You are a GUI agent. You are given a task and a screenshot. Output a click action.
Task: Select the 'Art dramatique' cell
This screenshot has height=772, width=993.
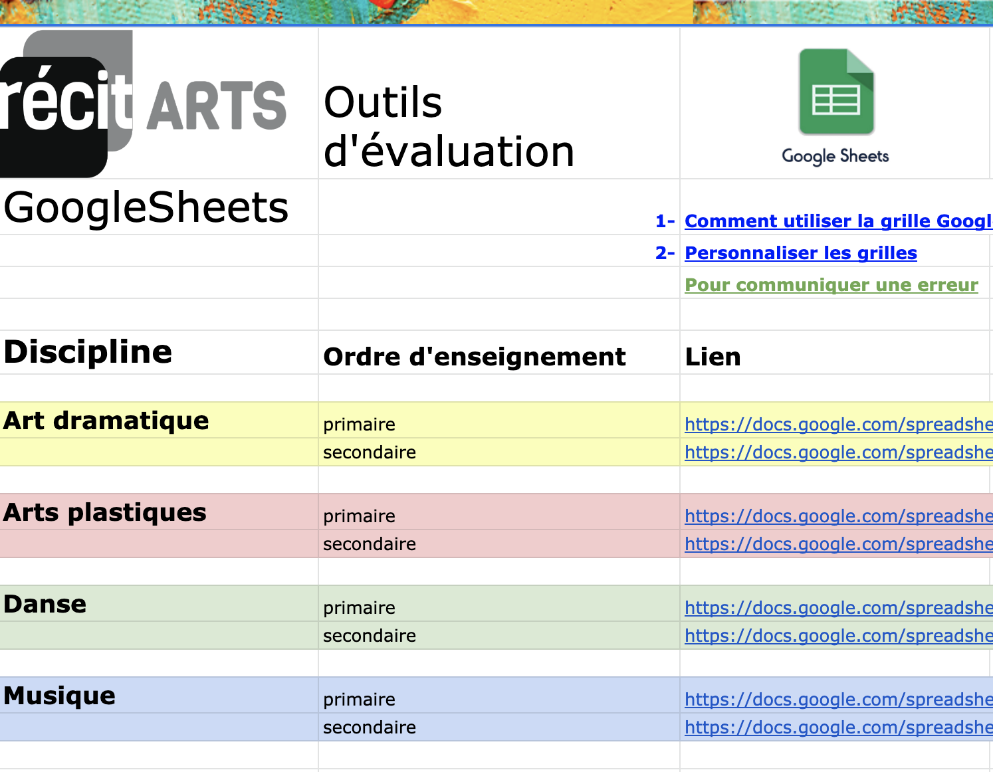(x=159, y=420)
